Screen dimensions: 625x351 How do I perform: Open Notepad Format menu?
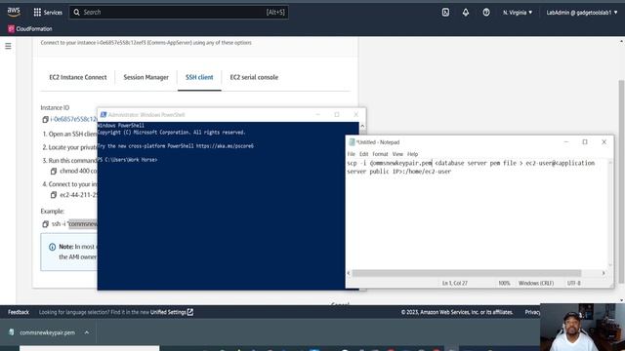[x=380, y=154]
